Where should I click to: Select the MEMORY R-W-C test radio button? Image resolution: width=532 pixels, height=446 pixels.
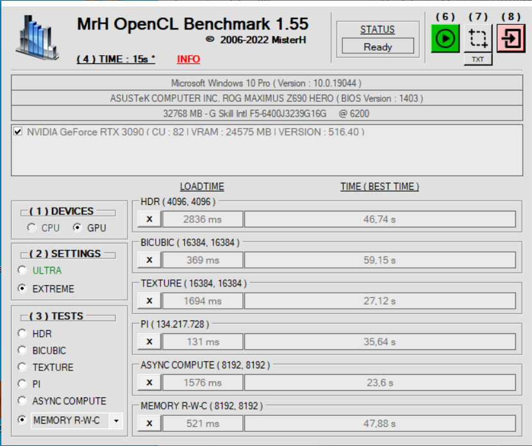coord(22,420)
